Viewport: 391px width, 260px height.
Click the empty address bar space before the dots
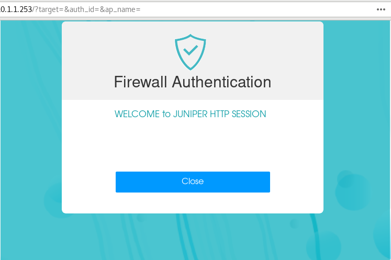pos(257,9)
